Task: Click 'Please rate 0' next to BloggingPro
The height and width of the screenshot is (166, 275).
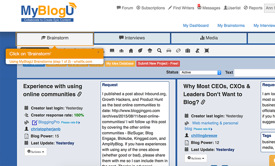Action: [x=69, y=123]
